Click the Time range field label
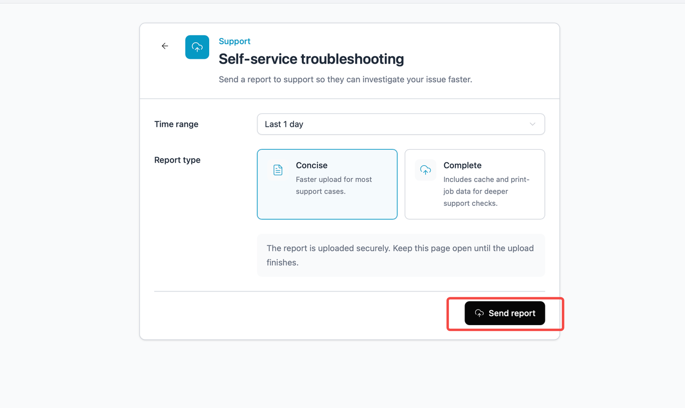Image resolution: width=685 pixels, height=408 pixels. pyautogui.click(x=176, y=124)
